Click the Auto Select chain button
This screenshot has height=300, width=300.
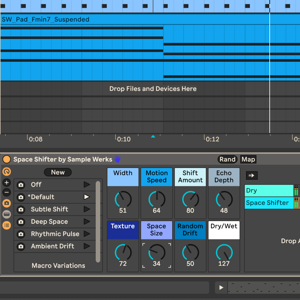click(251, 175)
